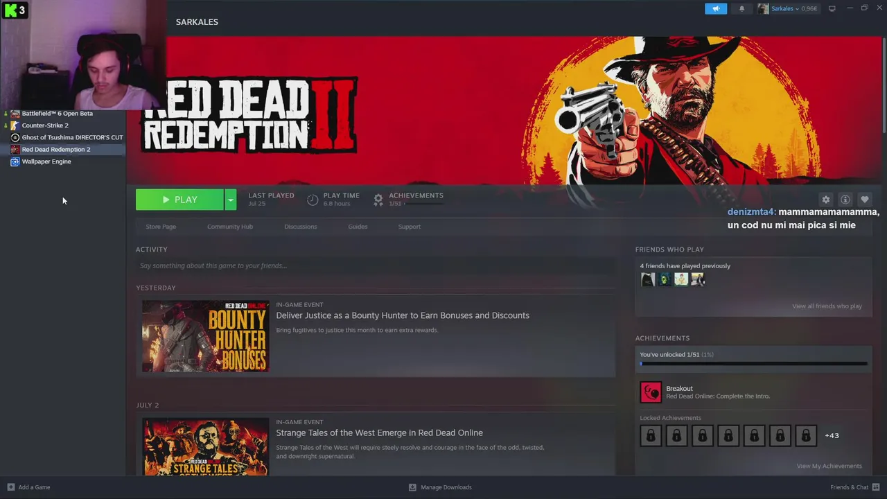Screen dimensions: 887x499
Task: Click the +43 locked achievements count
Action: click(832, 435)
